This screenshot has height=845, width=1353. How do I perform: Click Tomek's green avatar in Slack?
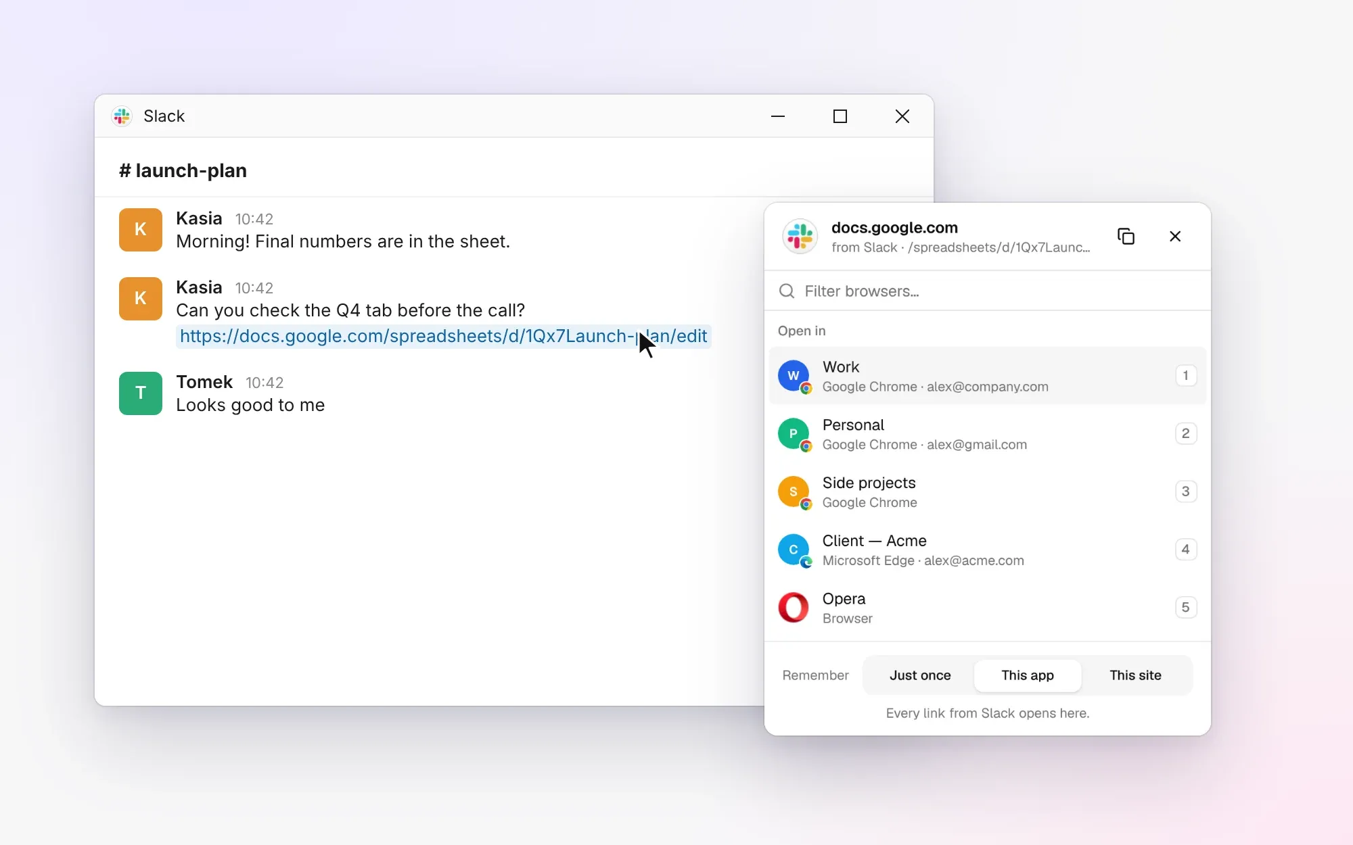pos(141,393)
